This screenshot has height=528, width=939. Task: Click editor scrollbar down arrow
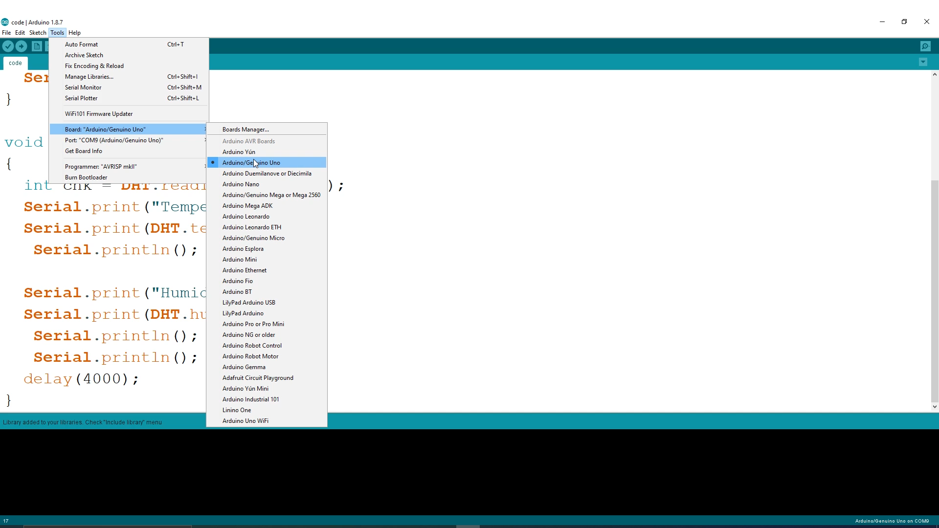(935, 406)
